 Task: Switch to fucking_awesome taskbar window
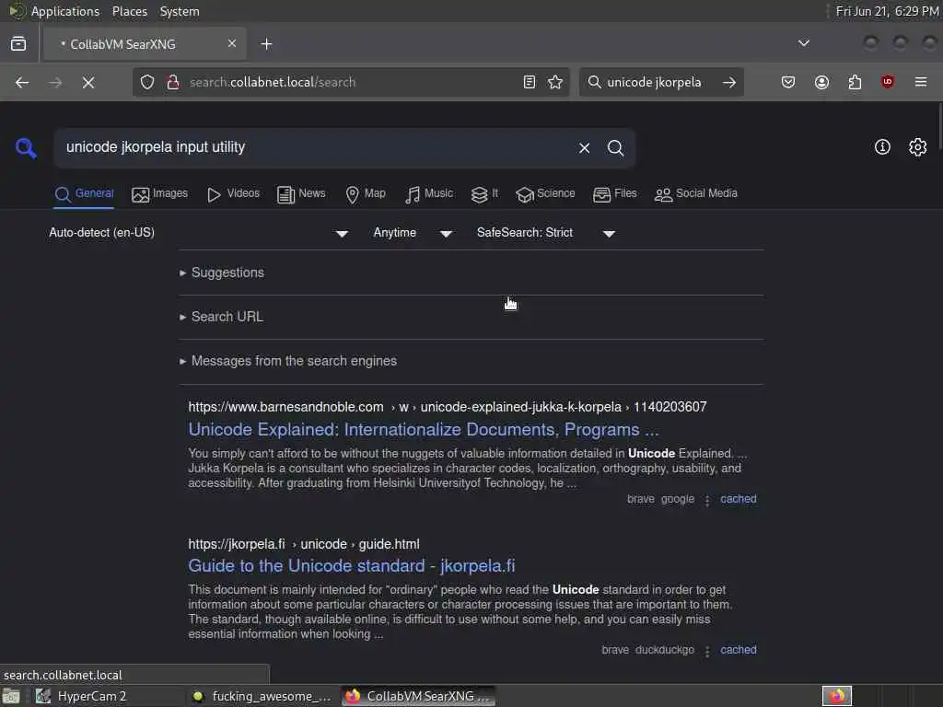[262, 696]
